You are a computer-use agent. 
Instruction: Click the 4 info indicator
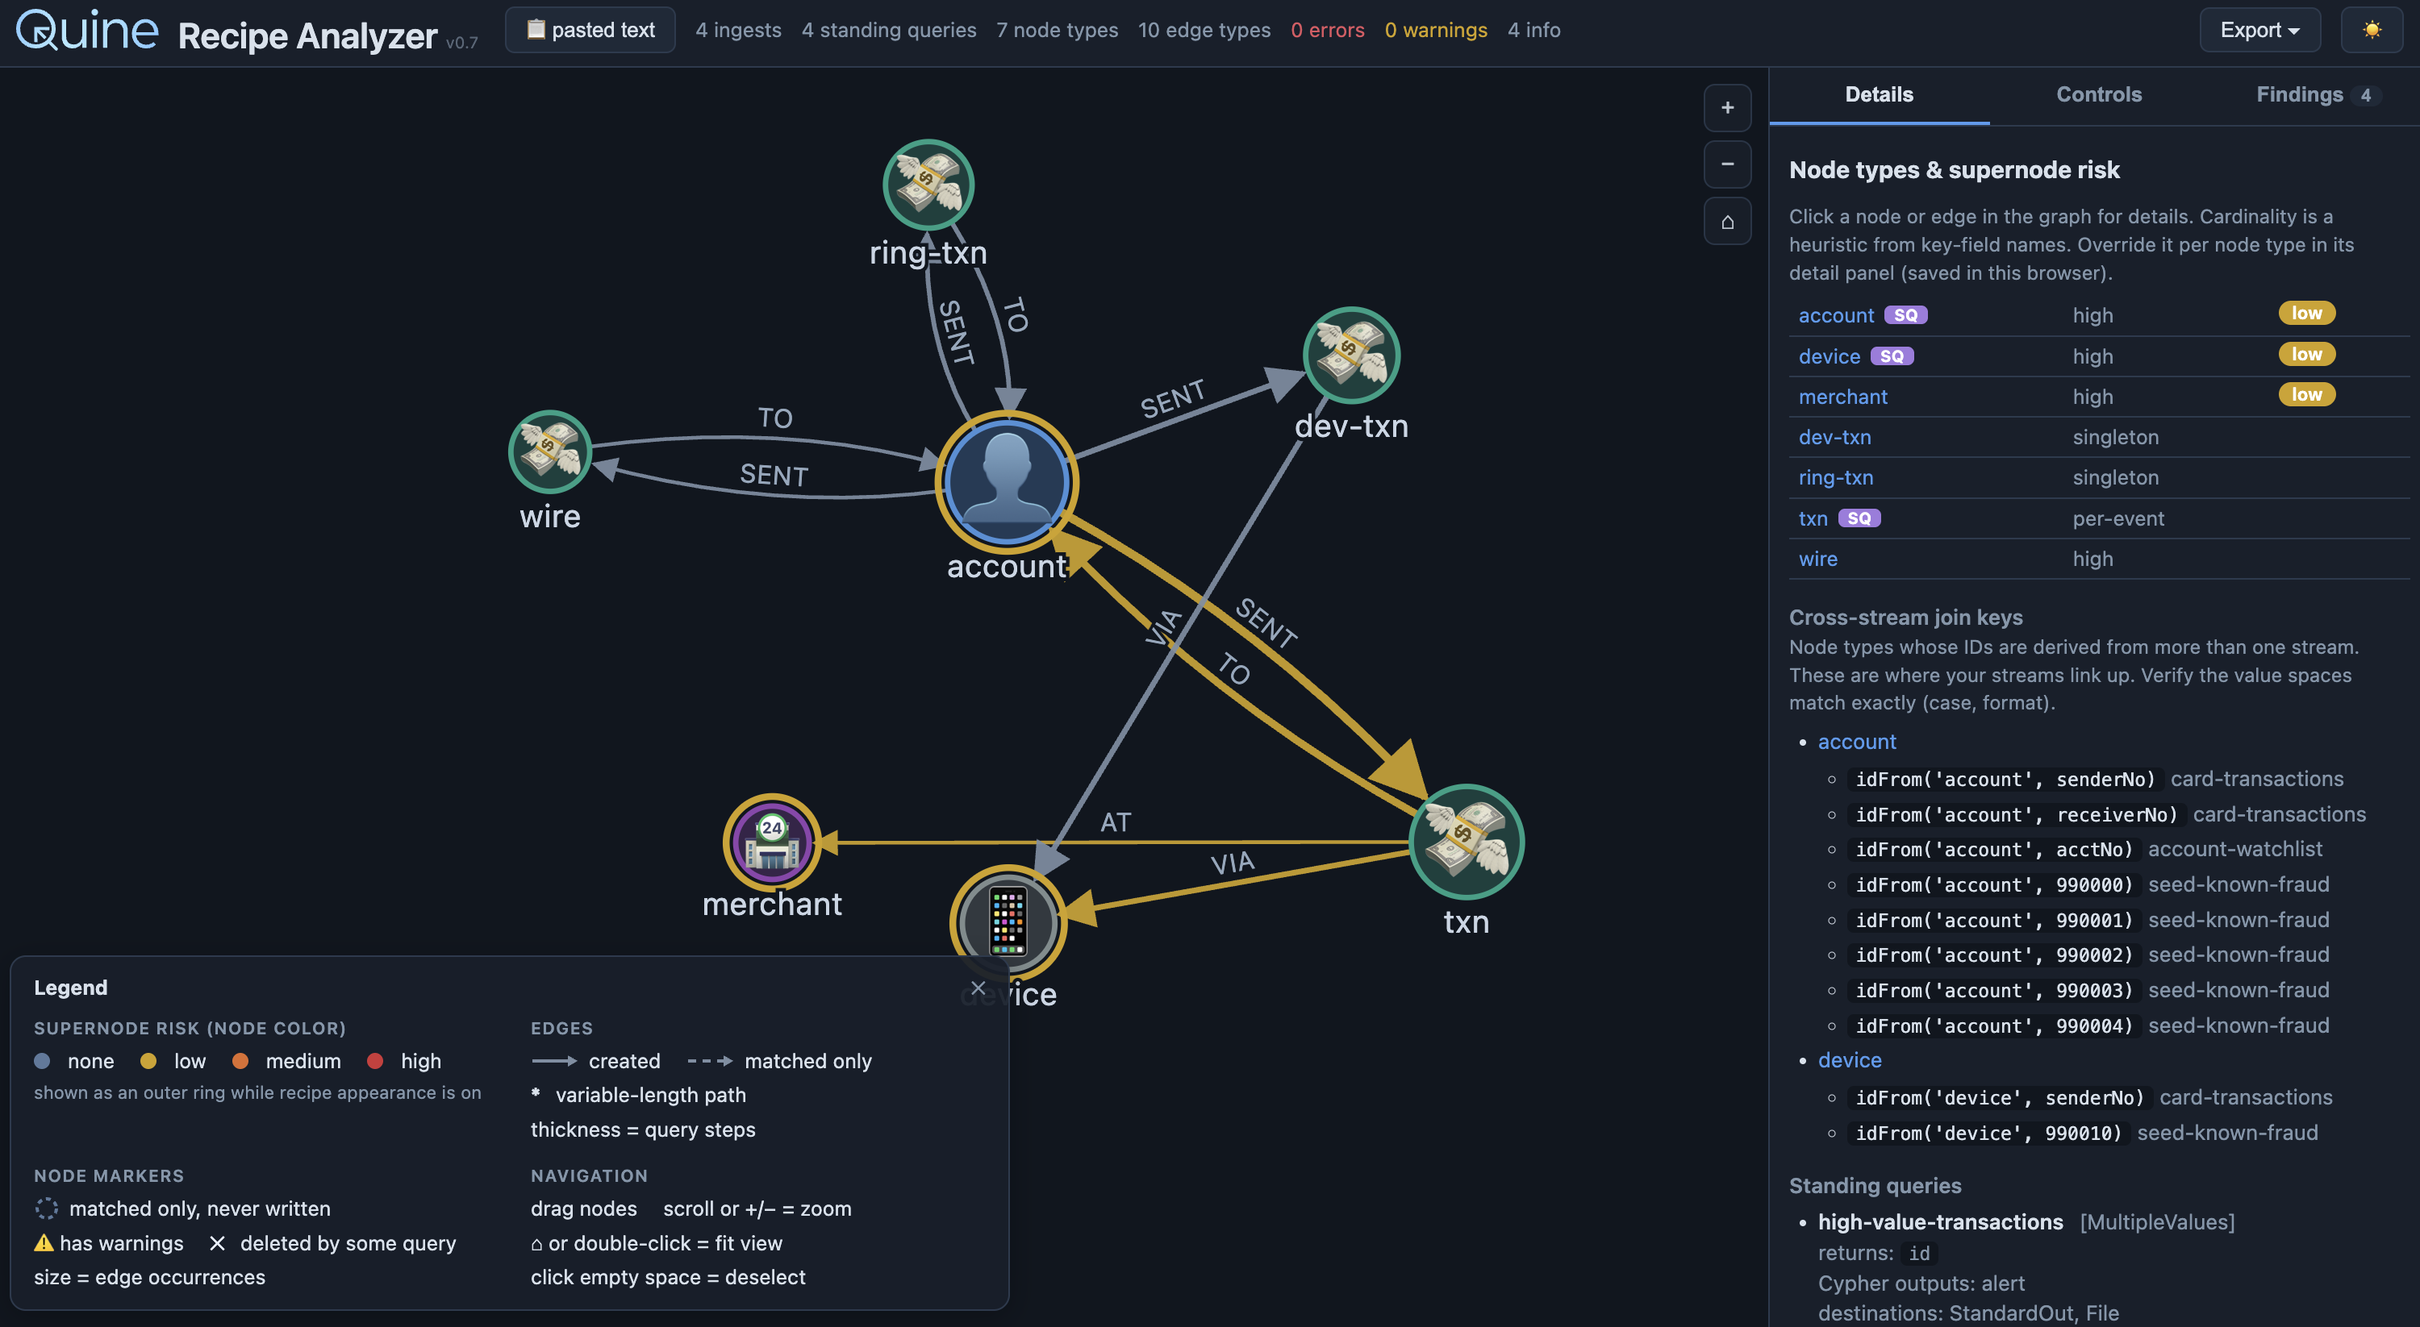[x=1533, y=30]
